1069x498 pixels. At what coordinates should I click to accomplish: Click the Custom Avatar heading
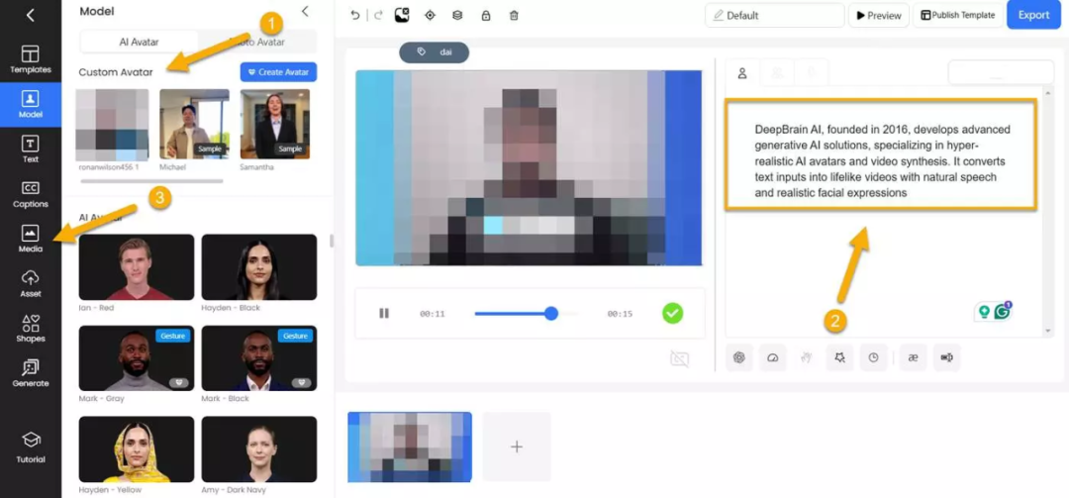(x=116, y=71)
